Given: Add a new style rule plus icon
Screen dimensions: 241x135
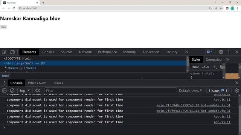Looking at the screenshot, I should pos(214,67).
